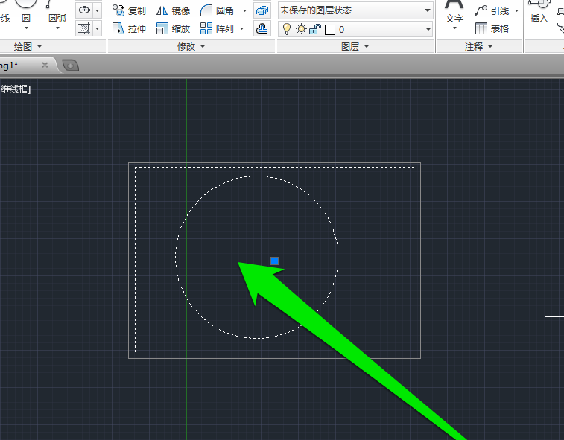This screenshot has height=440, width=564.
Task: Choose the ellipse draw tool icon
Action: point(84,10)
